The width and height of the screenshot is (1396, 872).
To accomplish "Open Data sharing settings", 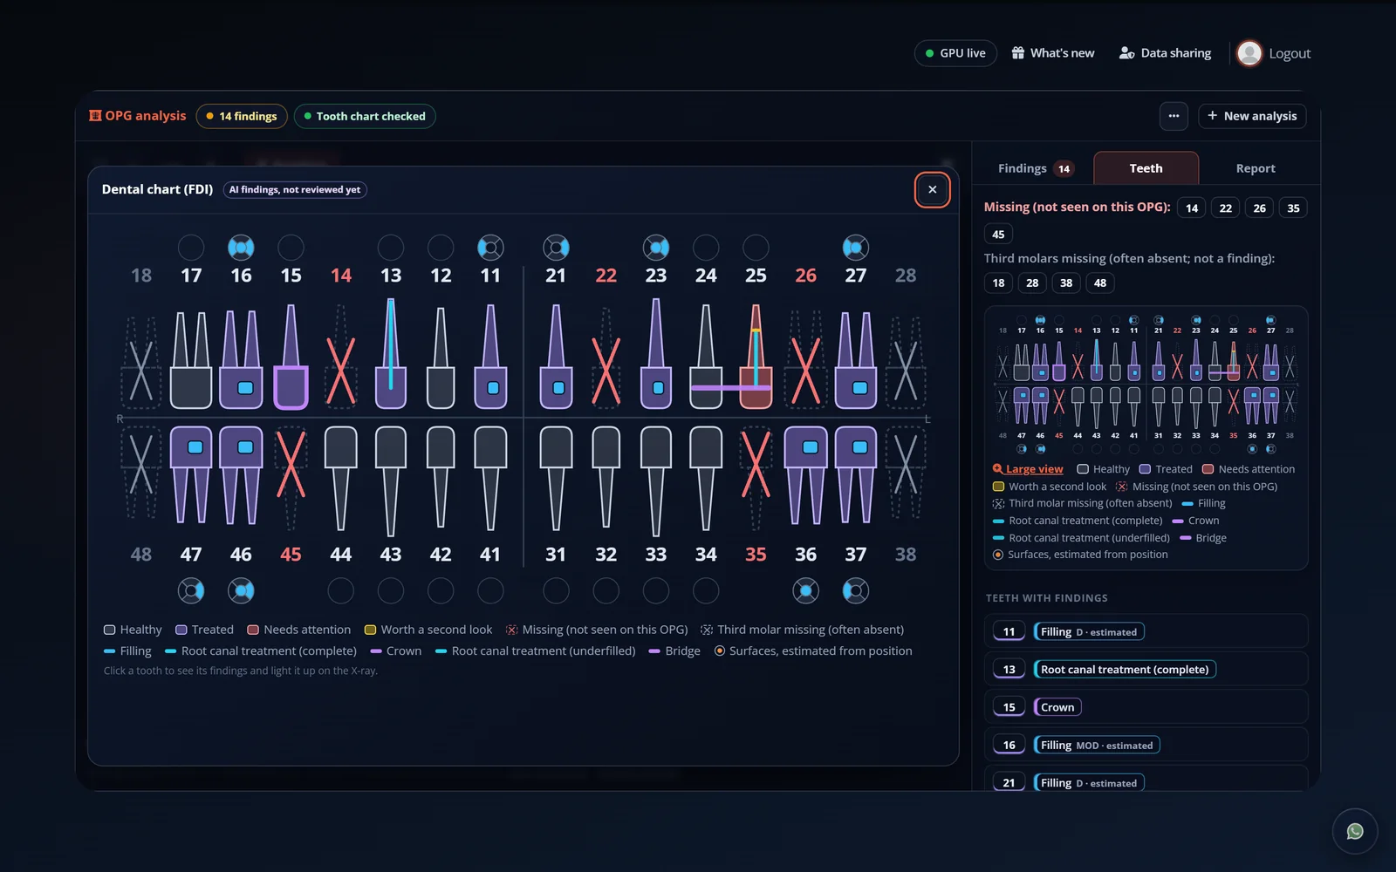I will tap(1165, 53).
